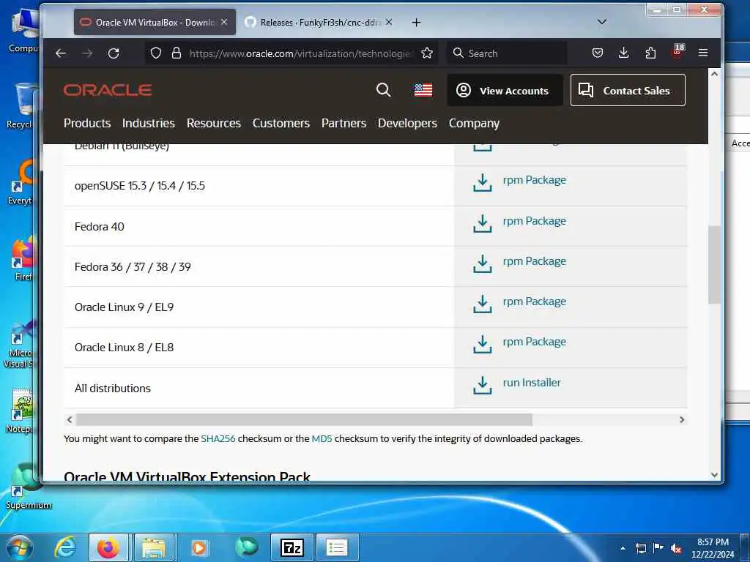Open the MD5 checksum link
750x562 pixels.
(322, 439)
